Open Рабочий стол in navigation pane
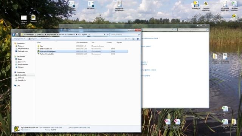 click(23, 51)
